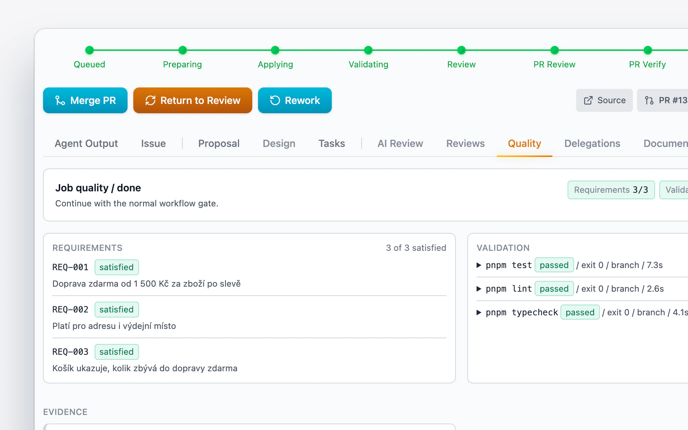Click the Rework button label

[x=302, y=100]
